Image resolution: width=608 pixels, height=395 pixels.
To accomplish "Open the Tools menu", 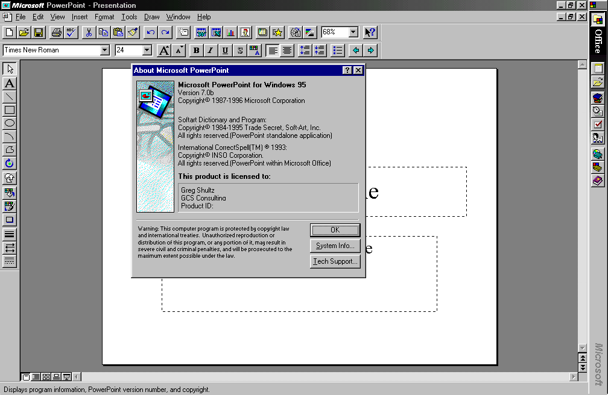I will click(129, 17).
